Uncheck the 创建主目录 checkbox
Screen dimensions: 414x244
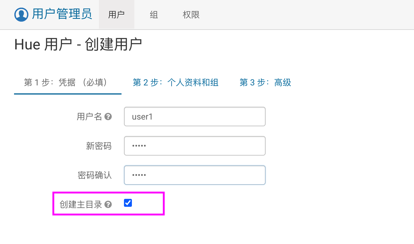pos(128,203)
